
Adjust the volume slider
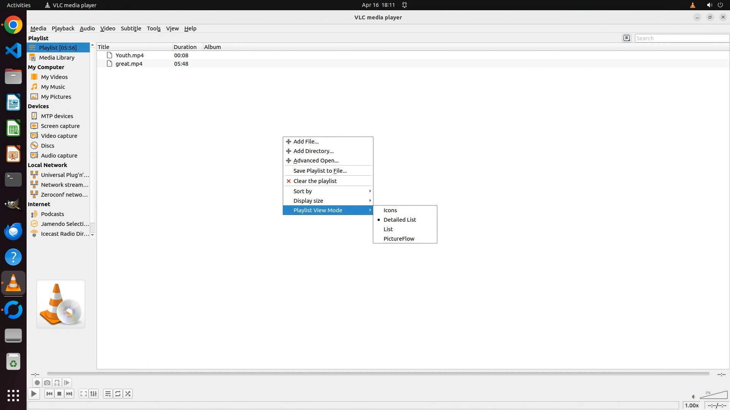coord(713,395)
